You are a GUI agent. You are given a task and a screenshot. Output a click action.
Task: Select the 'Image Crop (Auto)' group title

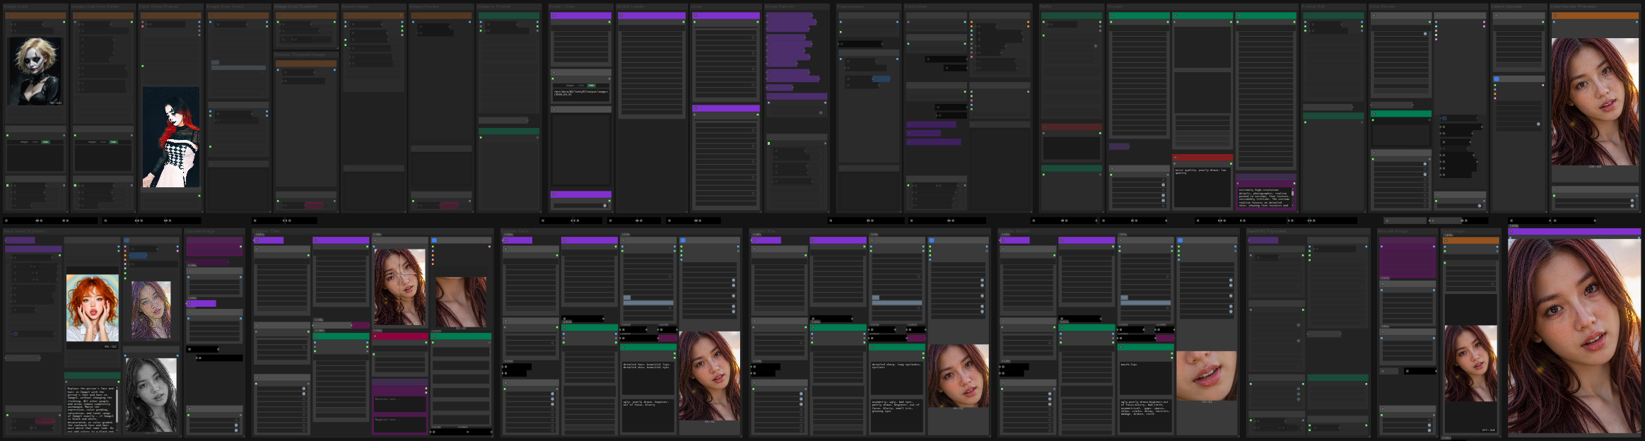(224, 6)
